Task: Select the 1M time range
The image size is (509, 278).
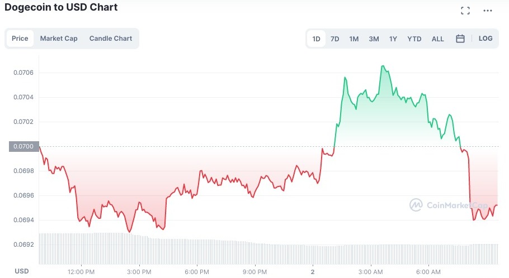Action: [354, 39]
